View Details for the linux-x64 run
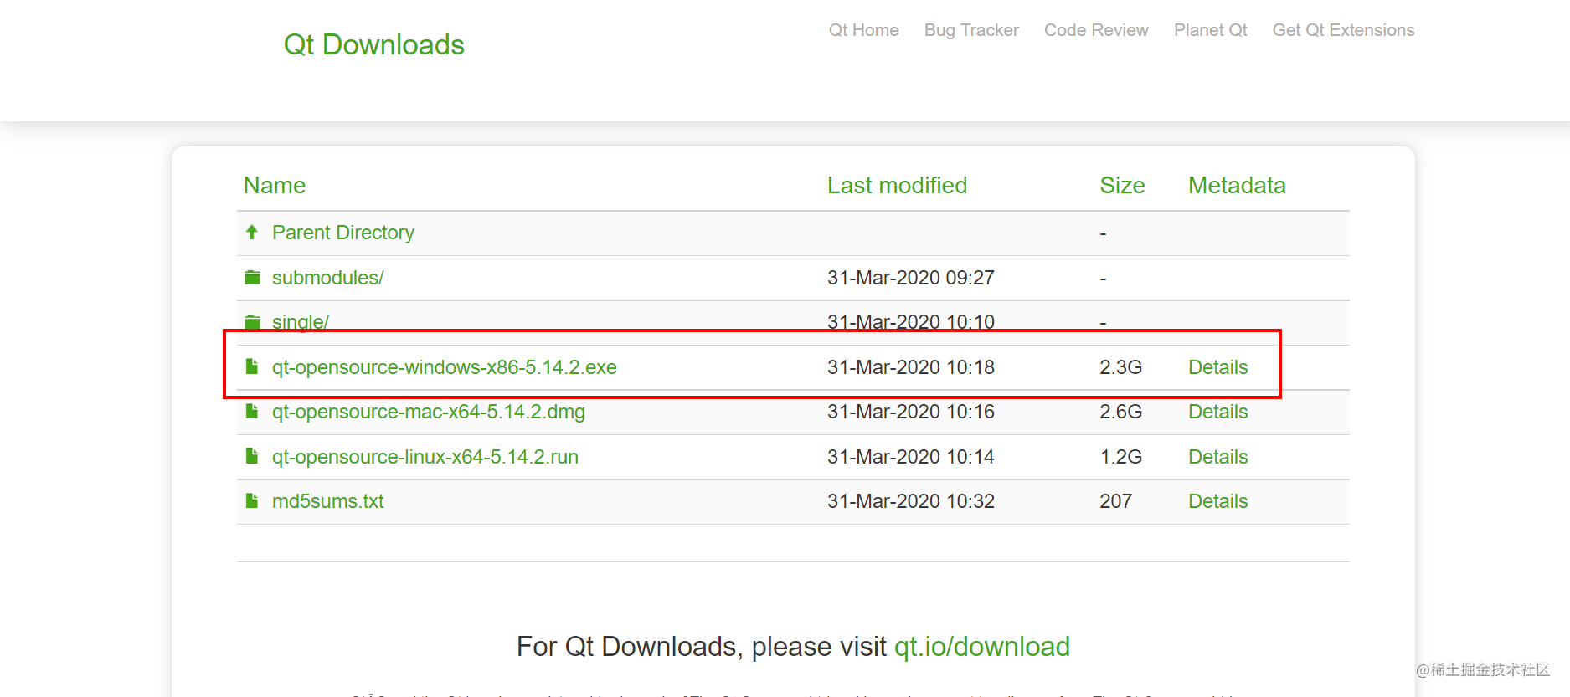1570x697 pixels. (x=1217, y=457)
